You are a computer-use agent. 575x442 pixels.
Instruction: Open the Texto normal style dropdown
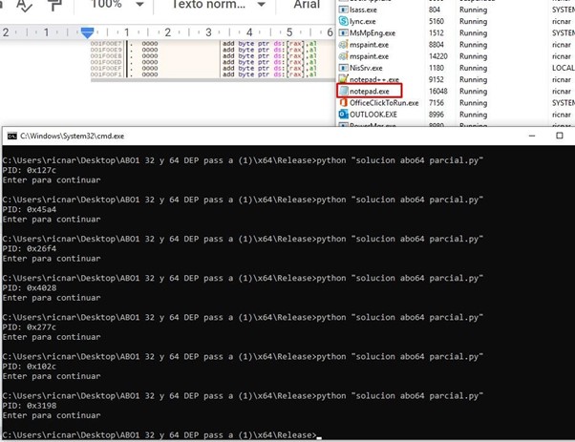218,5
